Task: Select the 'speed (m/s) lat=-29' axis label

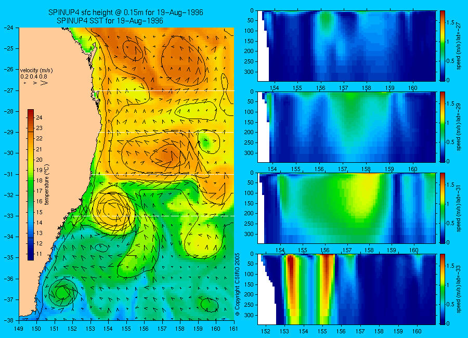Action: tap(459, 127)
